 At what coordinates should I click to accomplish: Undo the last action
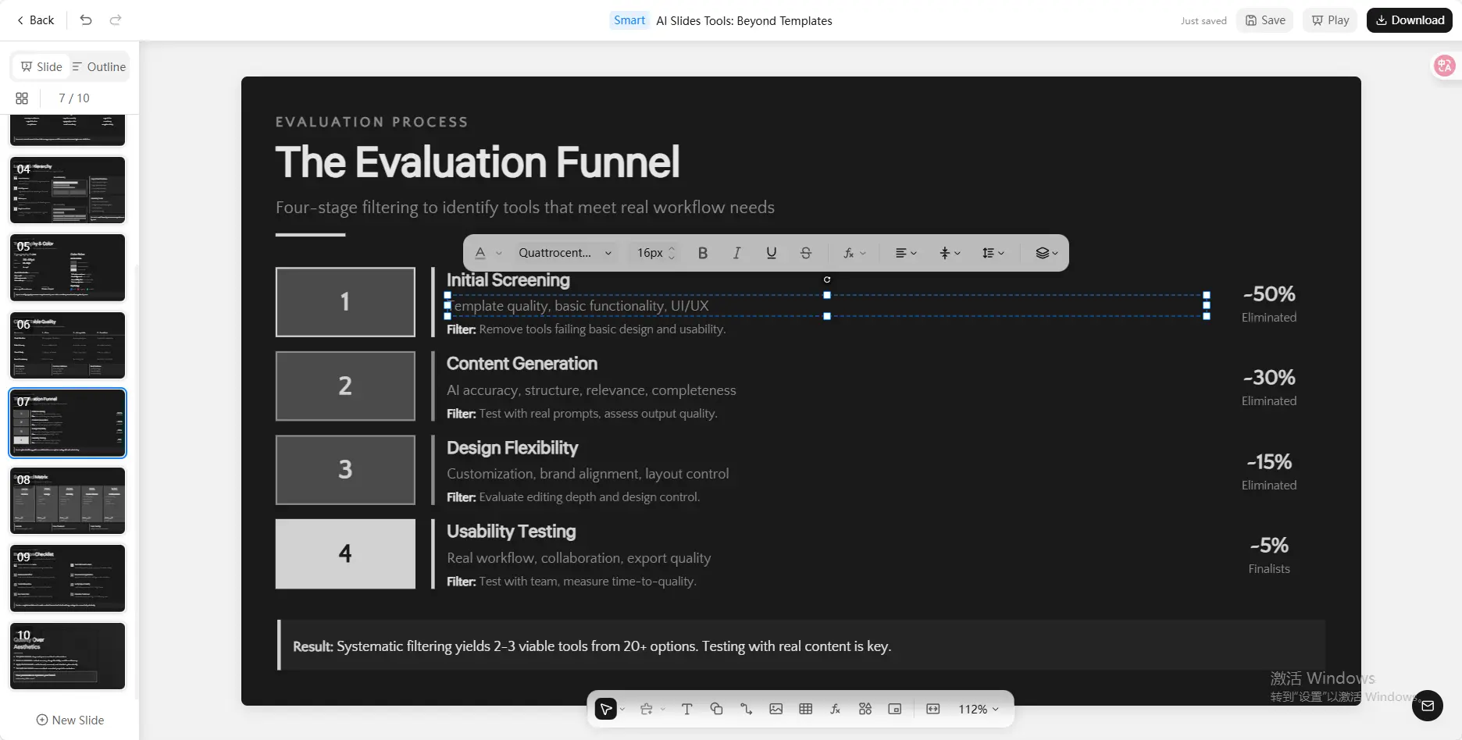(x=86, y=20)
